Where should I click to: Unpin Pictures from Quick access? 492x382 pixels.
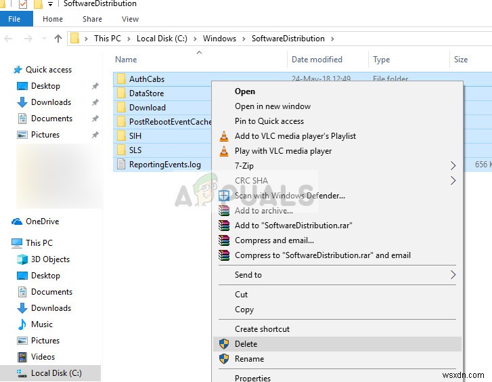click(x=95, y=135)
